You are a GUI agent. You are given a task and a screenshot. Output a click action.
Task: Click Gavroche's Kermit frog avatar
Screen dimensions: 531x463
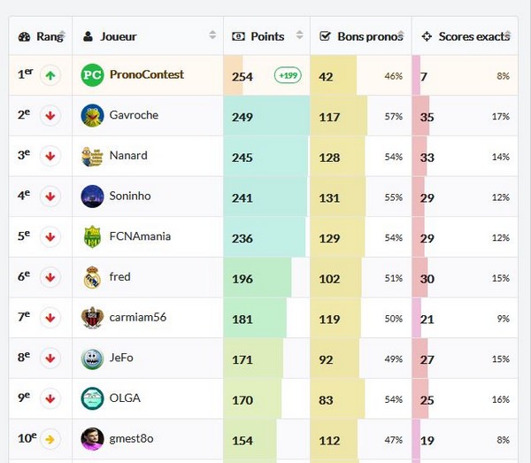93,115
